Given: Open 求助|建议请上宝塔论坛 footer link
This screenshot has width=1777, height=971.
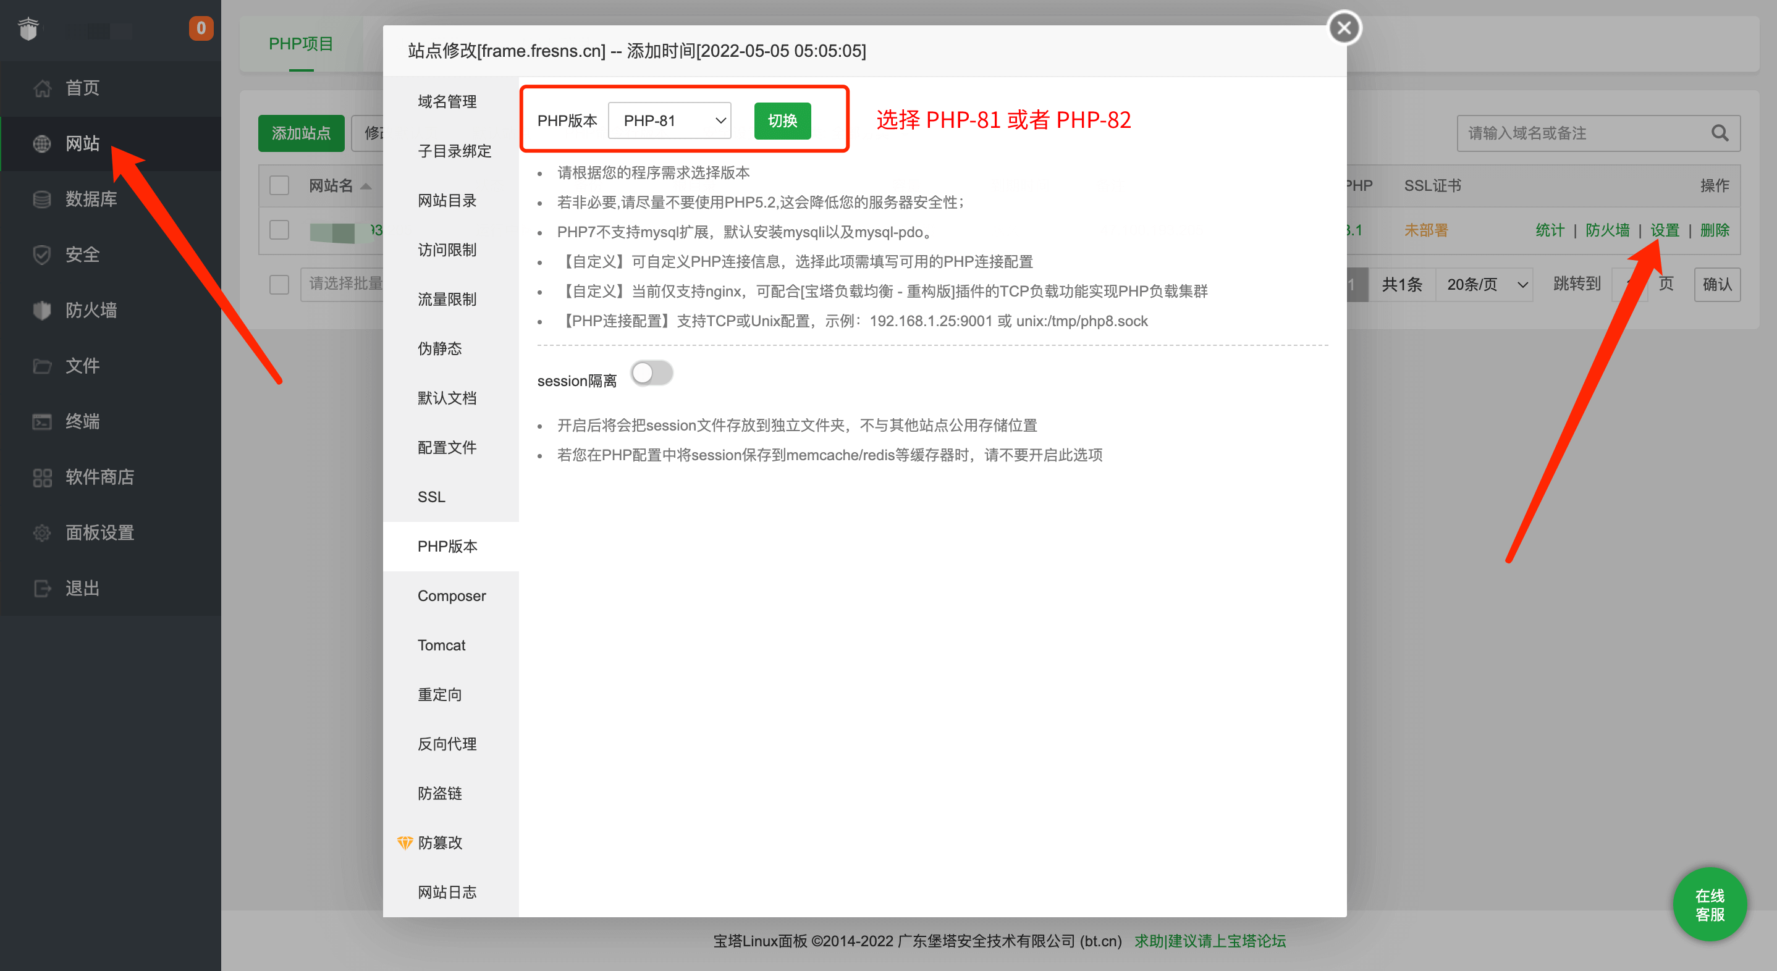Looking at the screenshot, I should 1210,941.
